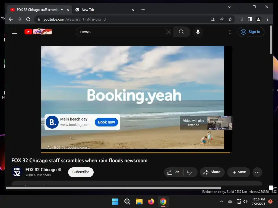278x208 pixels.
Task: Visit booking.com link at video bottom
Action: click(79, 148)
